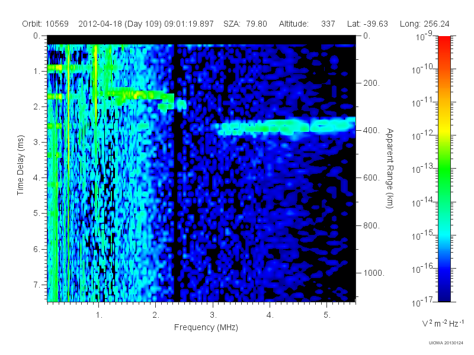474x355 pixels.
Task: Click the 10⁻¹² label on color scale
Action: tap(422, 135)
